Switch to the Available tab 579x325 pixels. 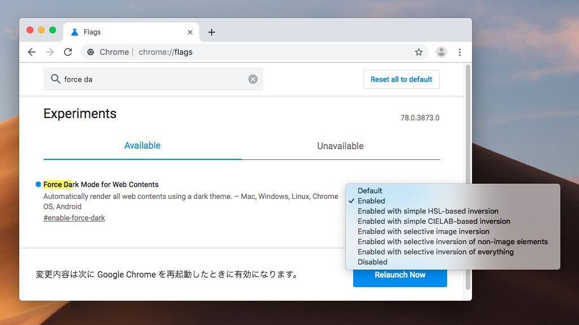coord(142,146)
